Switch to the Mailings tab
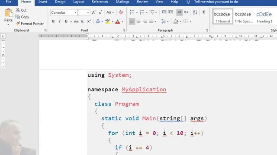 click(x=122, y=2)
